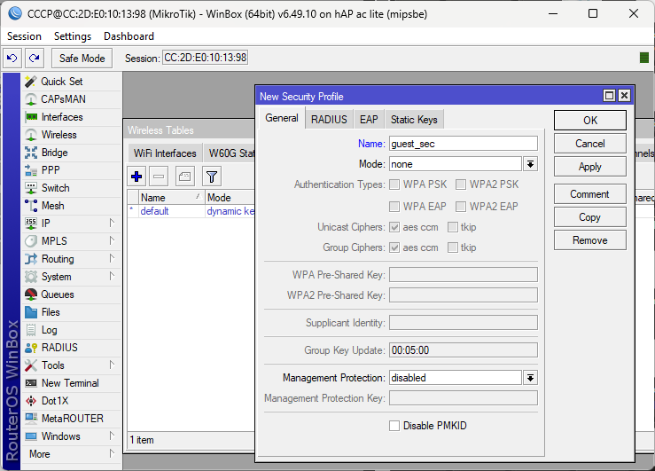The width and height of the screenshot is (655, 471).
Task: Open the Management Protection dropdown arrow
Action: click(530, 378)
